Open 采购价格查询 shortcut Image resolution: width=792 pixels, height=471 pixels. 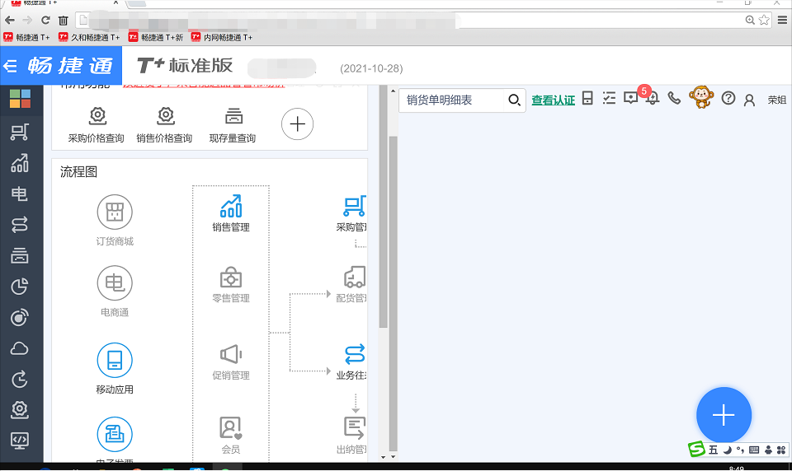(97, 125)
